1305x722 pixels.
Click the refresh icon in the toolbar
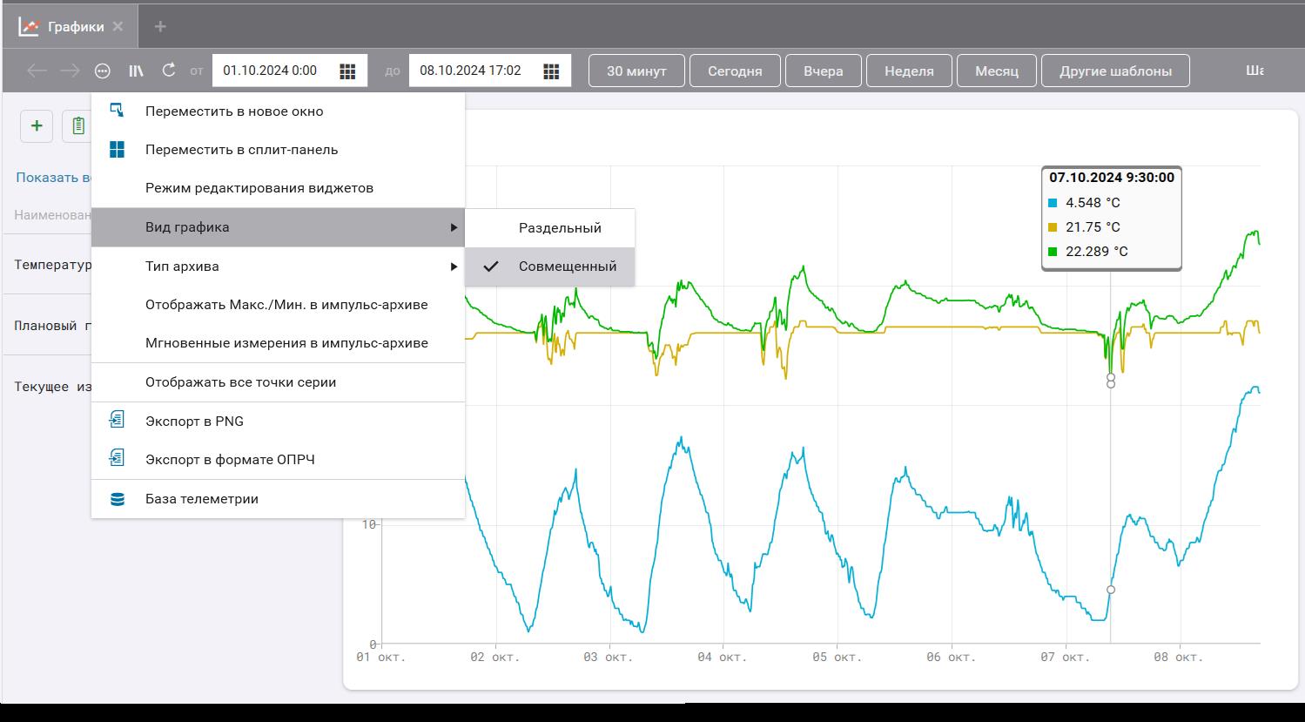169,71
